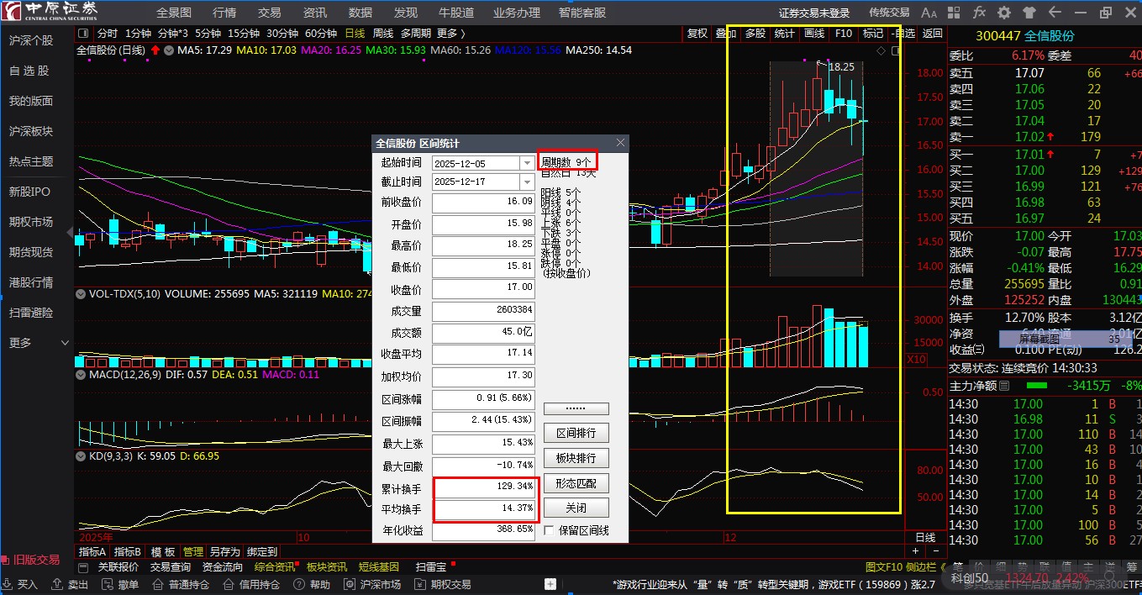Open the 行情 menu
Viewport: 1142px width, 595px height.
[224, 13]
